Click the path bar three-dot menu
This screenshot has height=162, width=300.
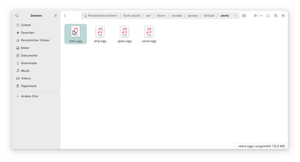pyautogui.click(x=236, y=16)
